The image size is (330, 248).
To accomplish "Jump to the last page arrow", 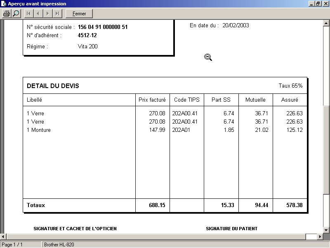I will tap(57, 14).
